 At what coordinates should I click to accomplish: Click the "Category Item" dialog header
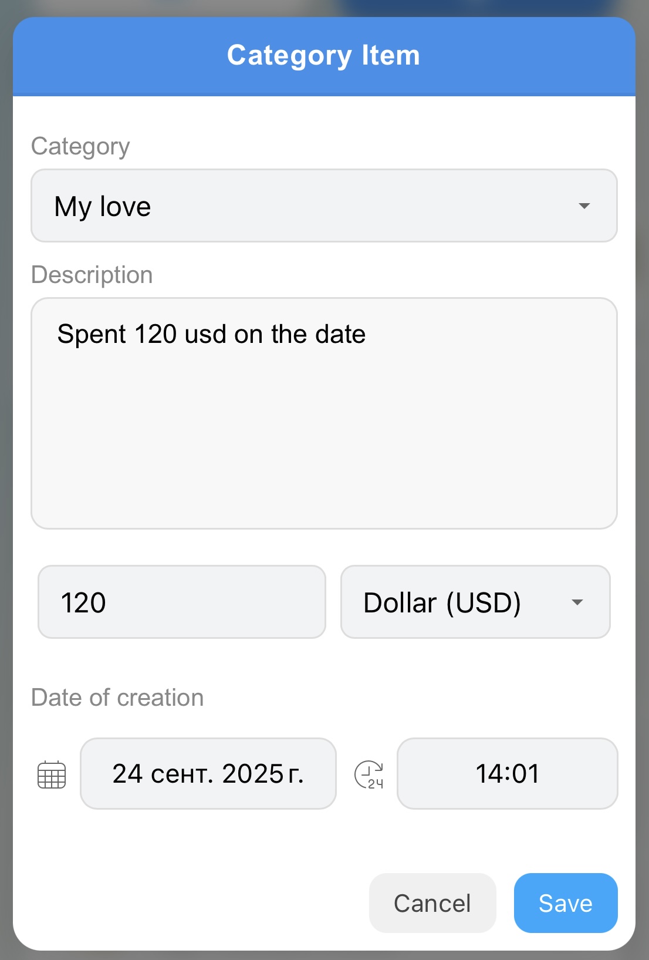[x=324, y=56]
